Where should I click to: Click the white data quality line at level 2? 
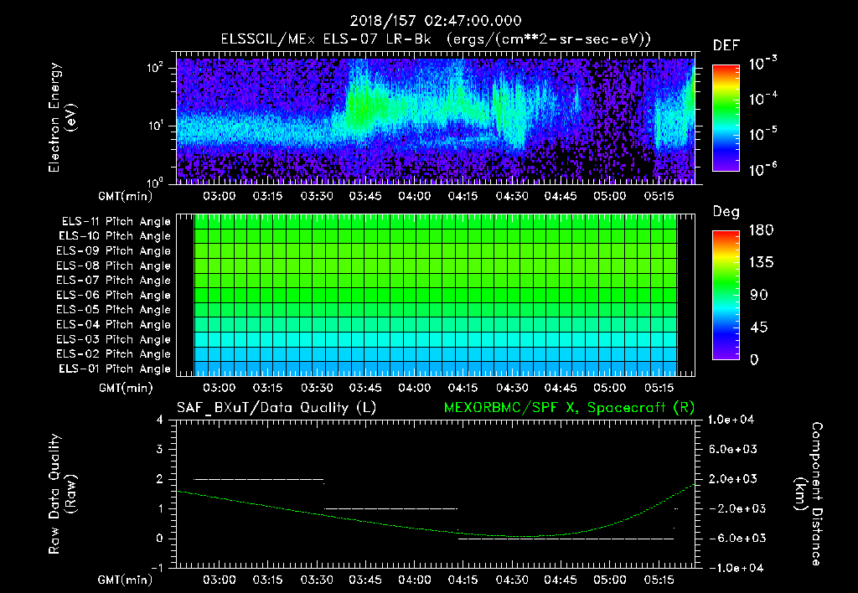click(x=259, y=479)
